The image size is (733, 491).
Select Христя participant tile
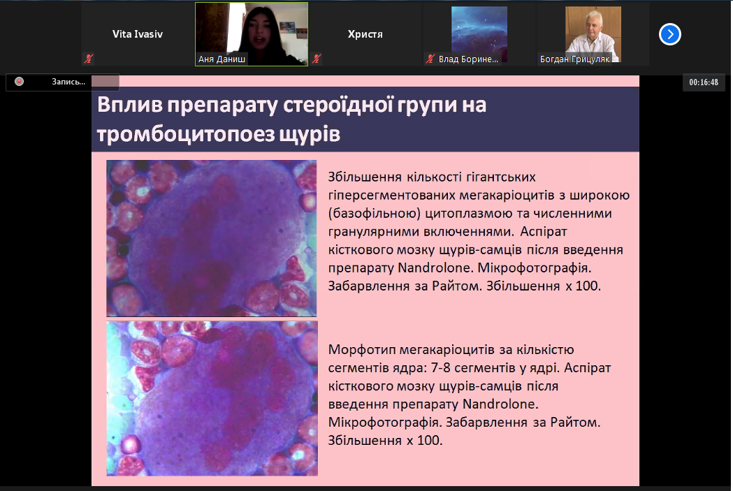(x=365, y=34)
